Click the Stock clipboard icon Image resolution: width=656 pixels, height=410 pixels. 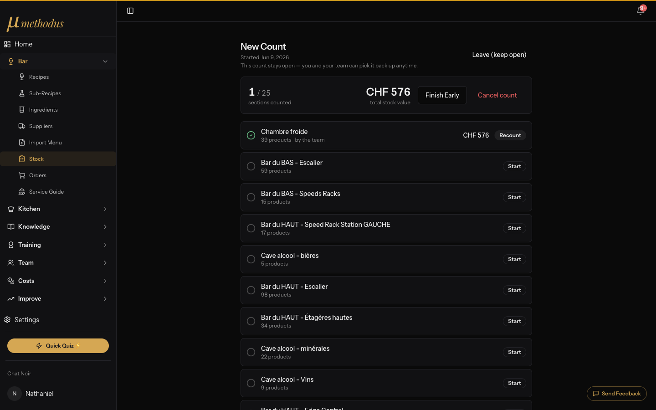click(22, 159)
